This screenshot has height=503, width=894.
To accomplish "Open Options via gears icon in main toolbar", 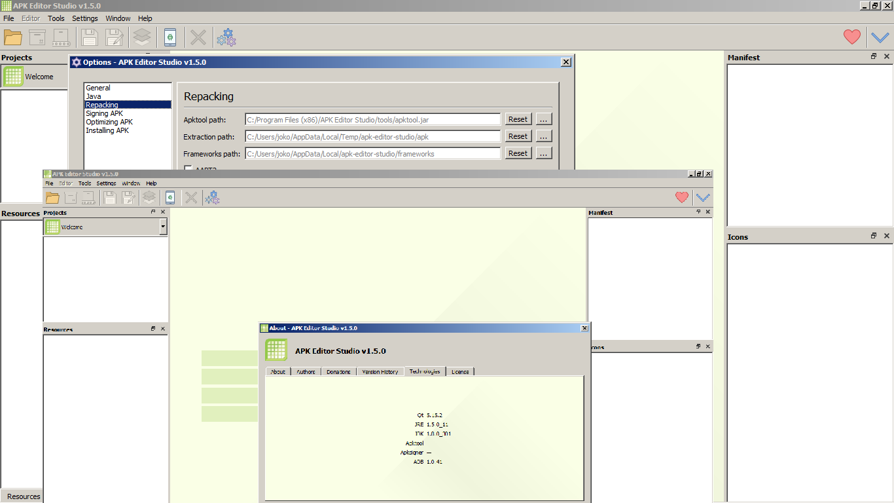I will pos(226,37).
